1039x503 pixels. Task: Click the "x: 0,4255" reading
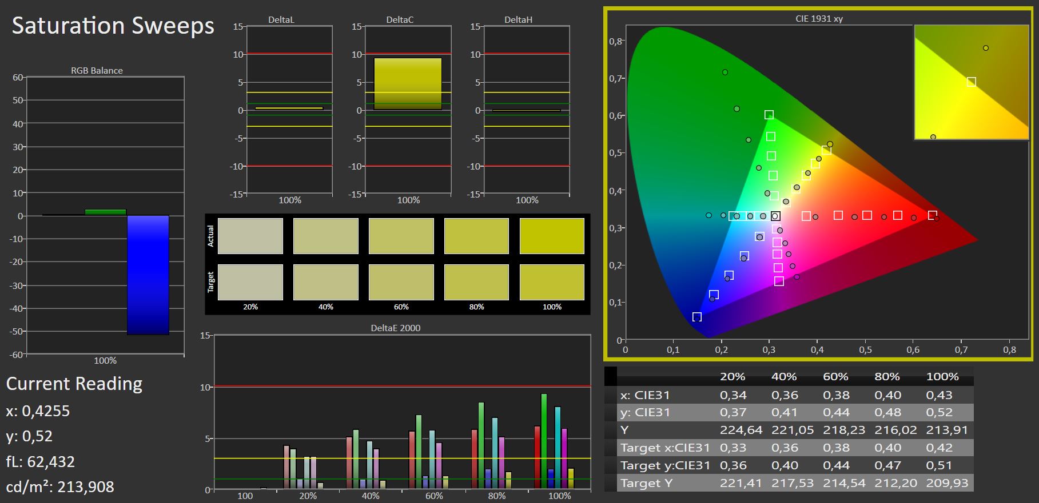pyautogui.click(x=38, y=411)
